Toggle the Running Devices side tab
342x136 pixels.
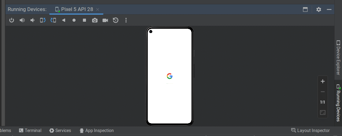338,103
